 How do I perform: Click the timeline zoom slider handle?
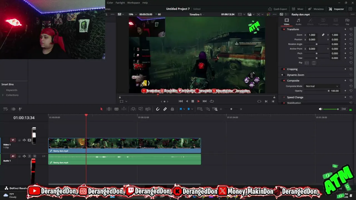point(231,109)
